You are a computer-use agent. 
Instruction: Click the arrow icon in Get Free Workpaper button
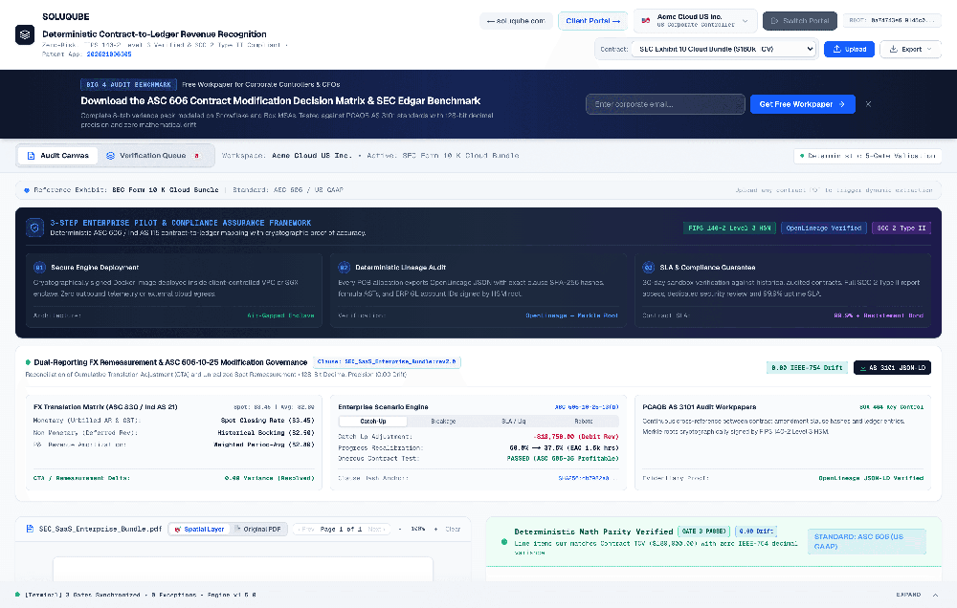pyautogui.click(x=842, y=104)
